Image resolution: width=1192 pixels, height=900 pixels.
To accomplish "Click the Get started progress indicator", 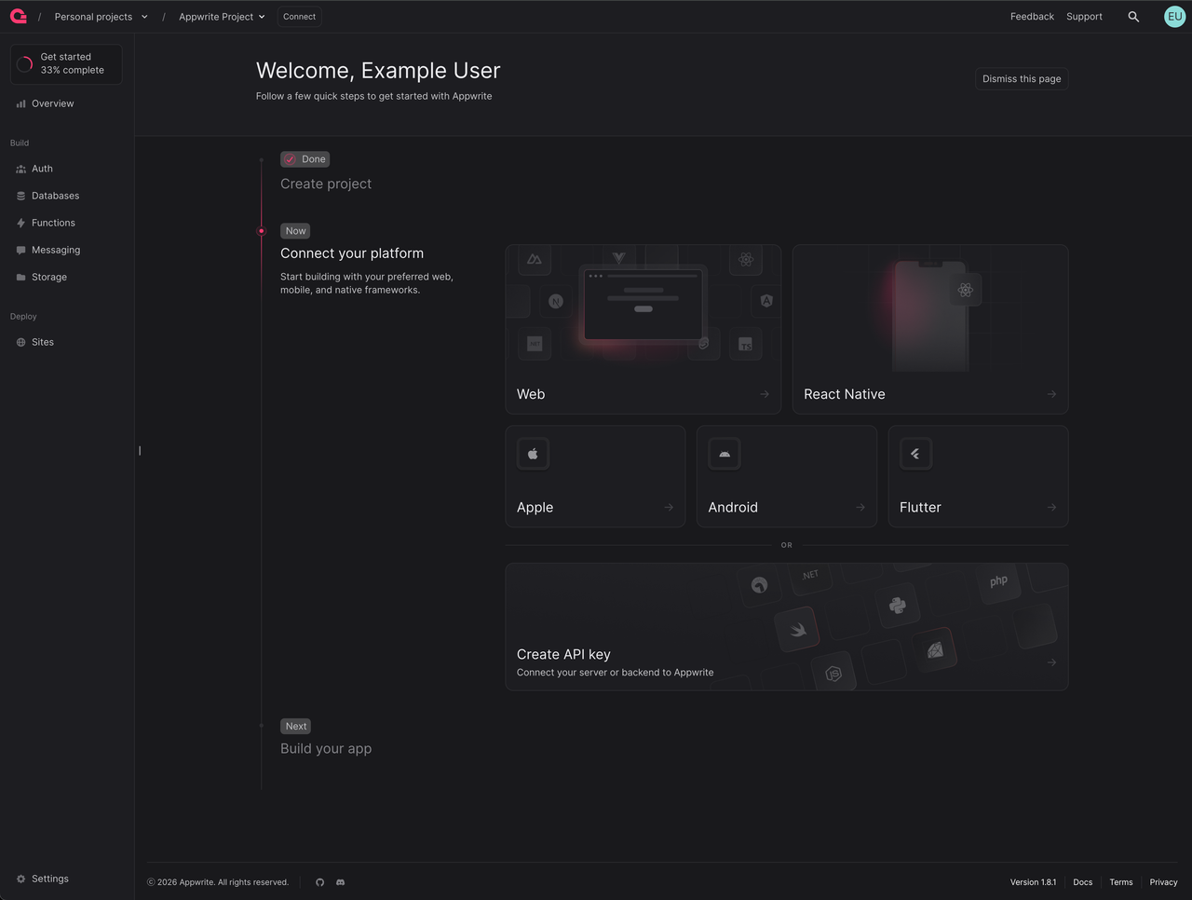I will (x=66, y=64).
